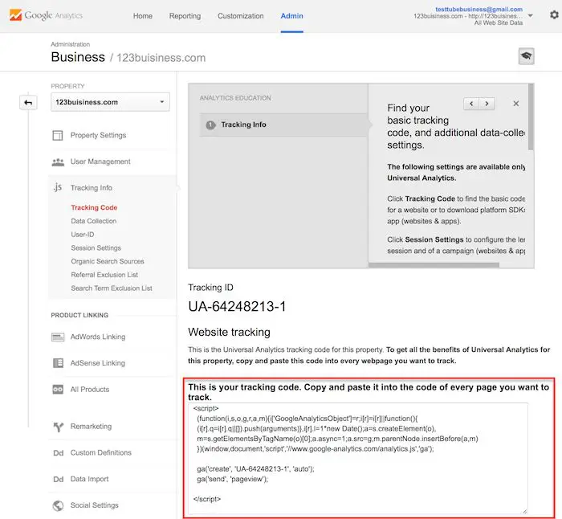Close the Analytics Education panel
562x519 pixels.
pyautogui.click(x=515, y=104)
